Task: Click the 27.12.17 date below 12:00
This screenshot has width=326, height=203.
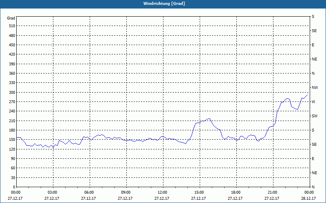Action: pos(162,199)
